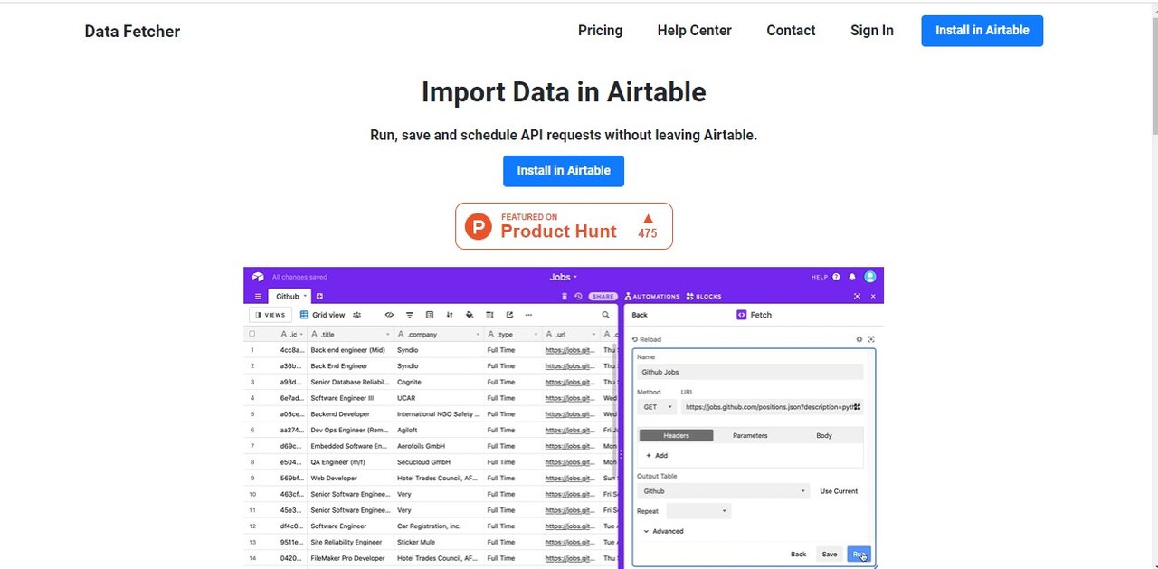
Task: Click Add to add a header row
Action: pos(657,456)
